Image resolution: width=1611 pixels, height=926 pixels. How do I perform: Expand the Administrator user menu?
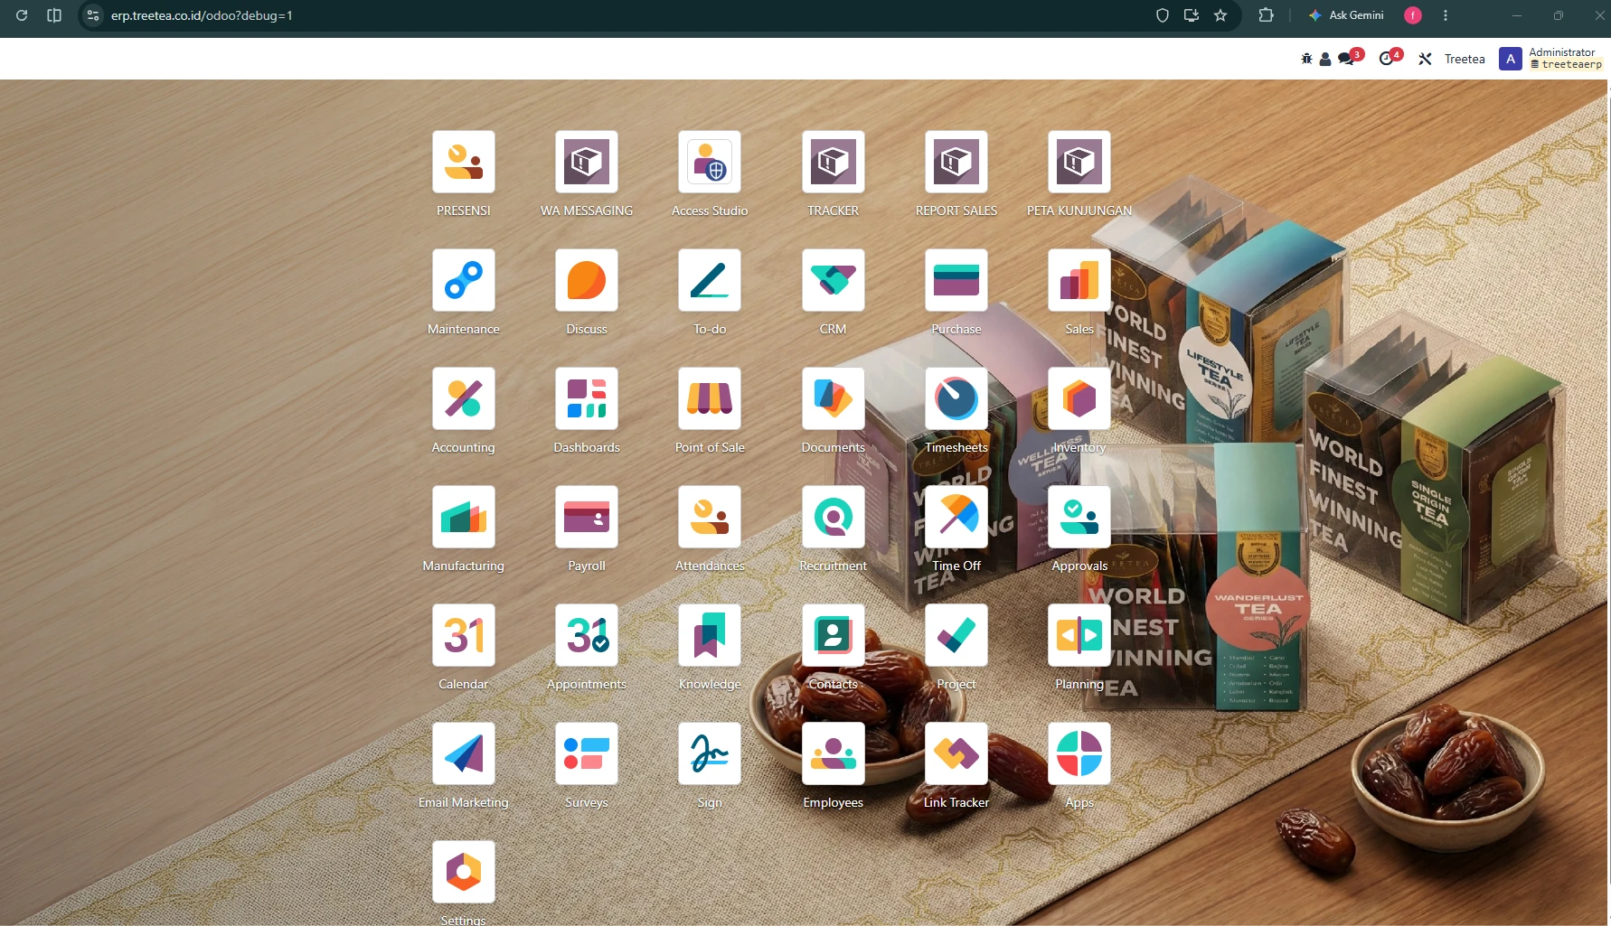pyautogui.click(x=1551, y=59)
